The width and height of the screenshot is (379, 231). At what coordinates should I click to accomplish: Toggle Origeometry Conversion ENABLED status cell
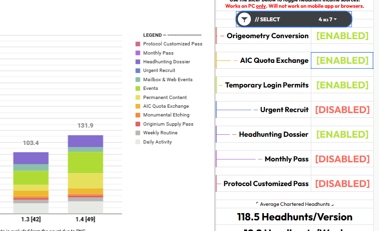[x=342, y=36]
